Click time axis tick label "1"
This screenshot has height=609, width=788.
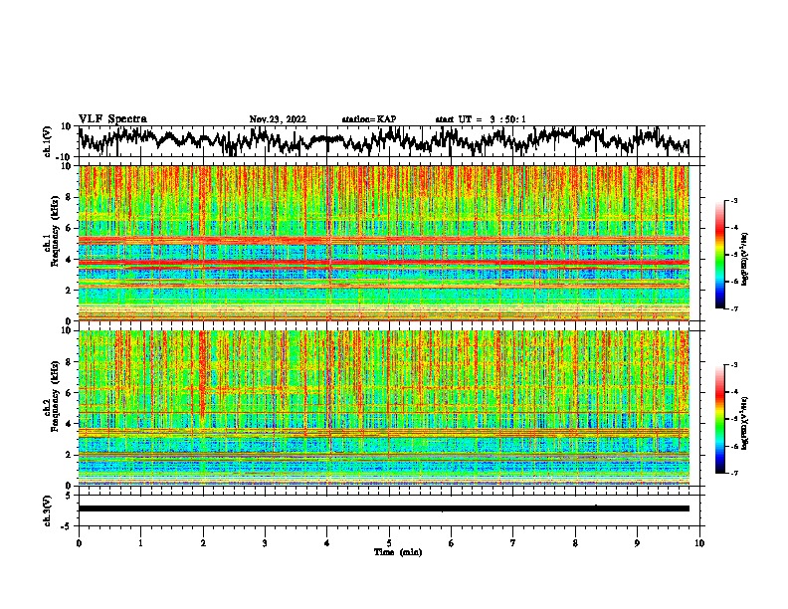[140, 542]
